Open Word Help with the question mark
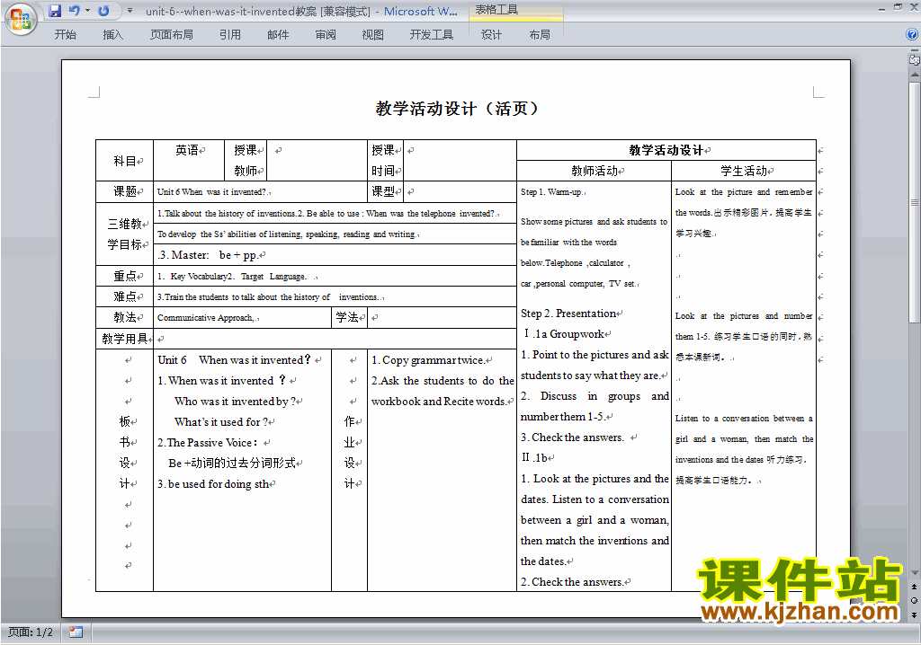Screen dimensions: 921x645 (912, 35)
